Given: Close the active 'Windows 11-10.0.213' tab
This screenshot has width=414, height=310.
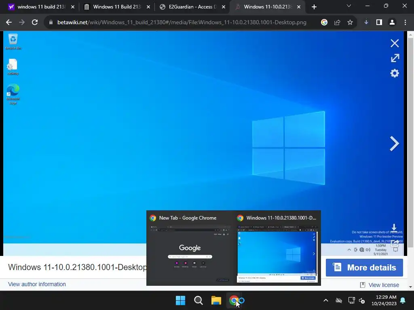Looking at the screenshot, I should coord(299,7).
